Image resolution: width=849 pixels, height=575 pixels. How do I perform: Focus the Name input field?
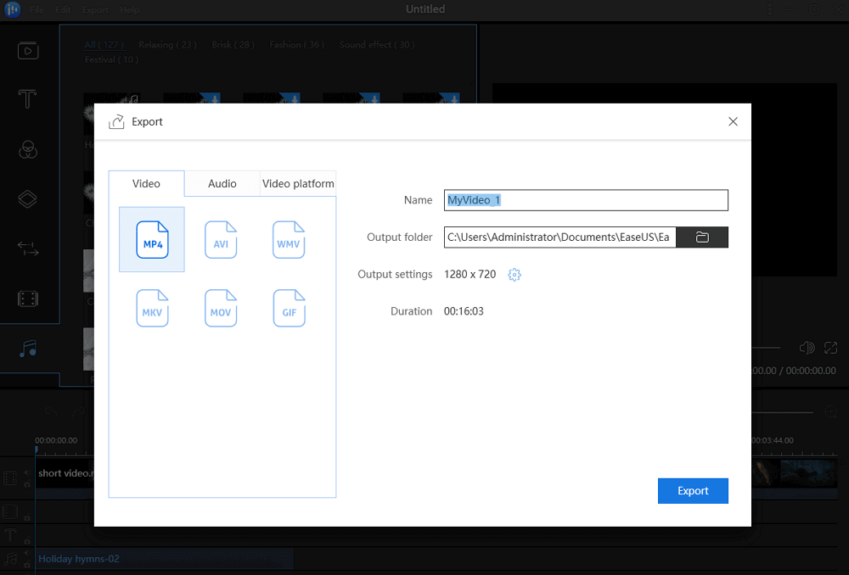(586, 200)
